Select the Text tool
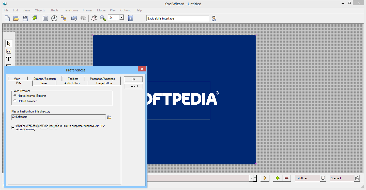 tap(9, 59)
